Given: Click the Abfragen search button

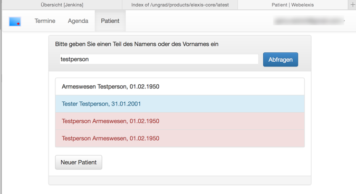Looking at the screenshot, I should pyautogui.click(x=281, y=60).
